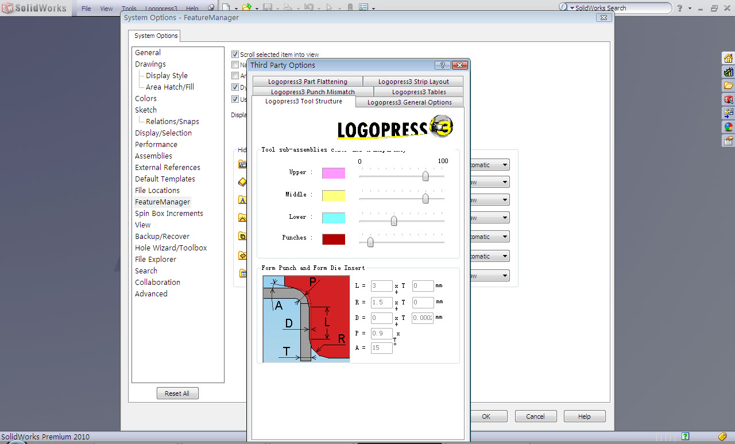
Task: Click the L value input field
Action: [382, 286]
